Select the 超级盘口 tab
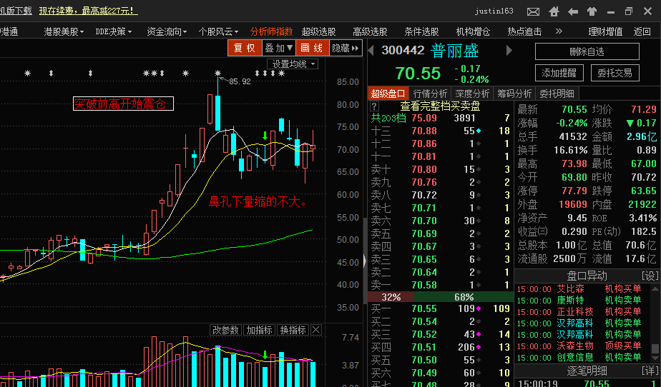This screenshot has width=661, height=387. pos(388,94)
